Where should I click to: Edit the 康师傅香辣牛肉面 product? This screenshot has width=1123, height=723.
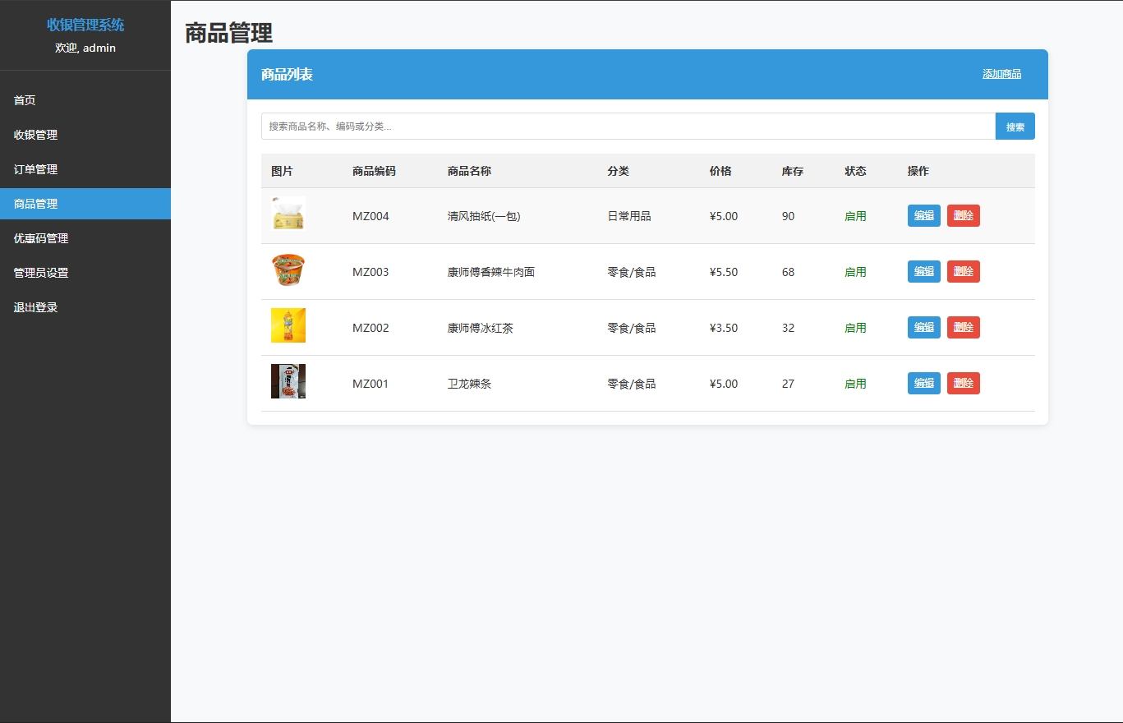924,272
